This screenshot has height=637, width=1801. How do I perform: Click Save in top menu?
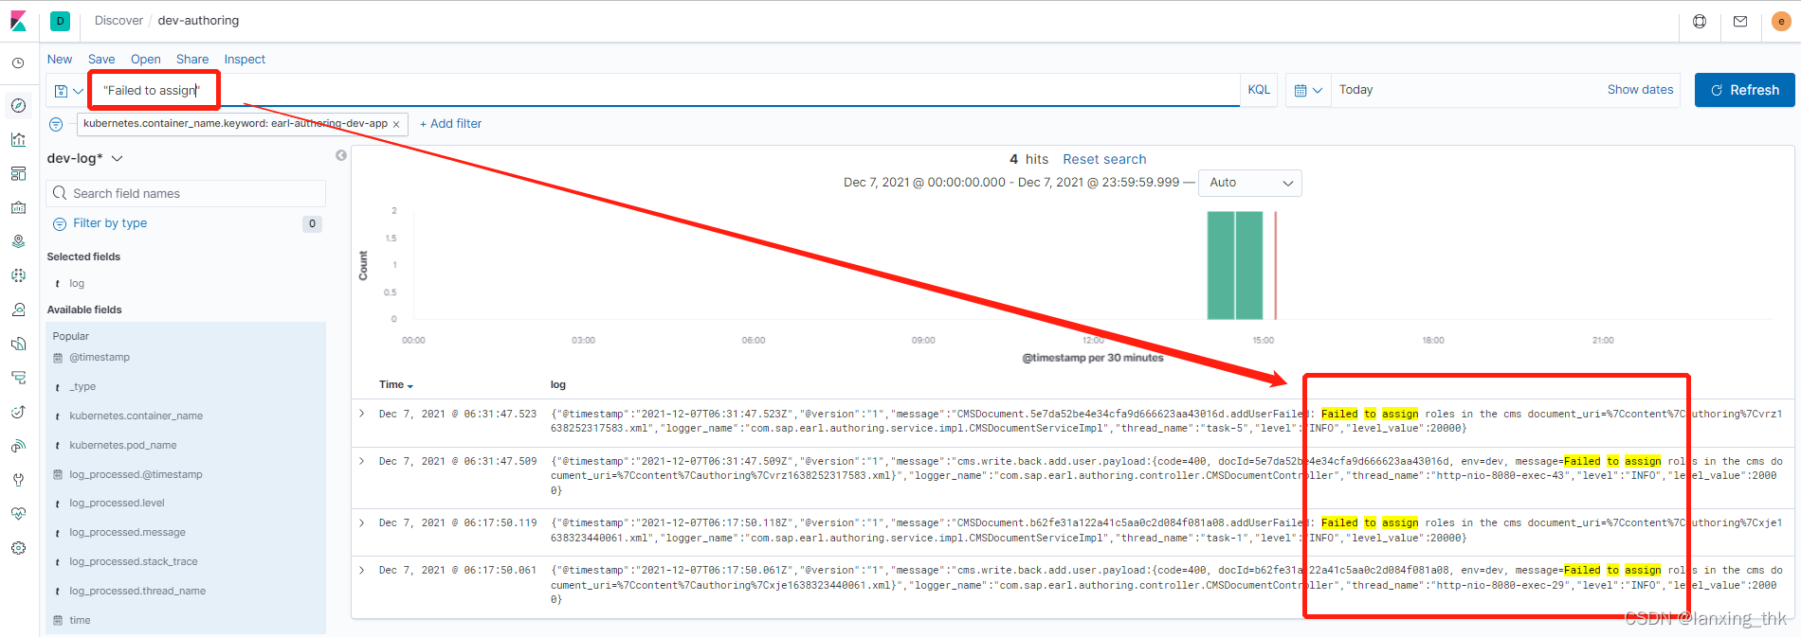coord(101,59)
